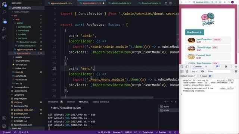Open the Manage gear in the activity bar

coord(4,126)
